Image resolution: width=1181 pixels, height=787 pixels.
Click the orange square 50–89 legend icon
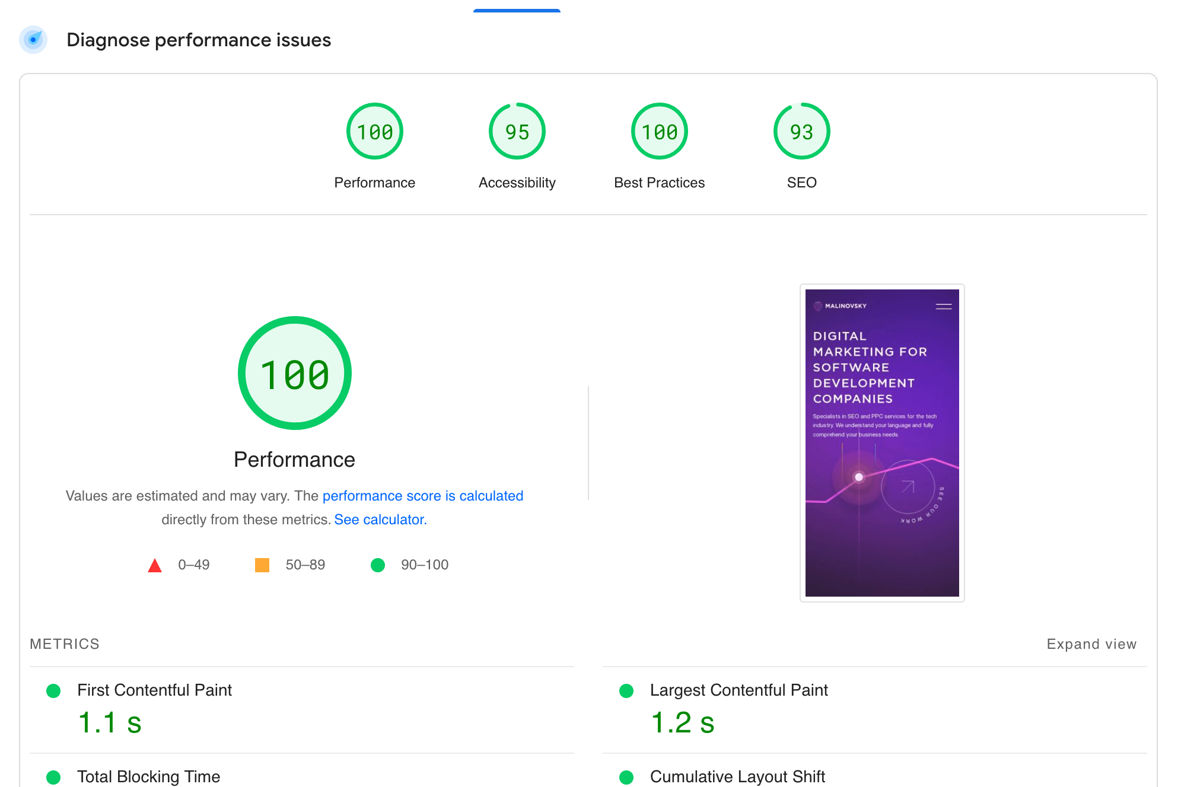click(x=262, y=565)
